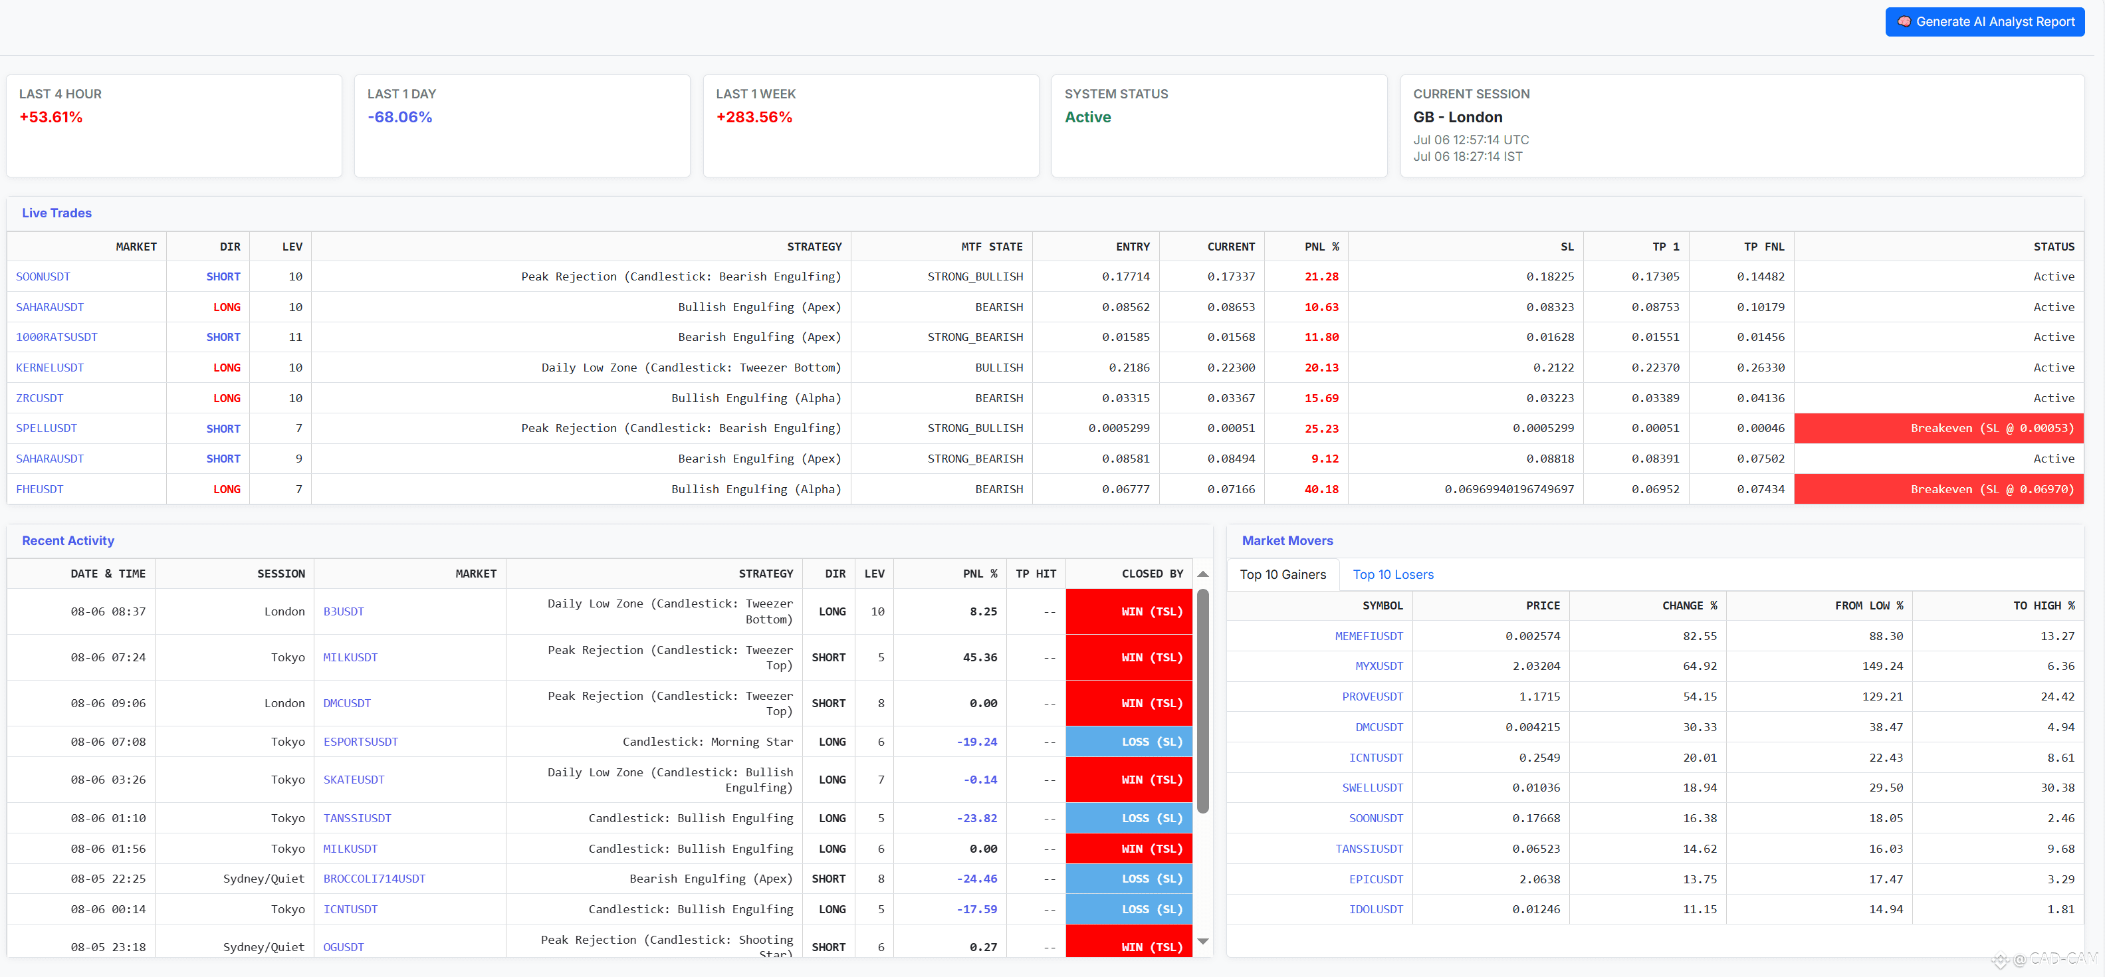The width and height of the screenshot is (2105, 977).
Task: Switch to the Top 10 Losers tab
Action: (x=1392, y=574)
